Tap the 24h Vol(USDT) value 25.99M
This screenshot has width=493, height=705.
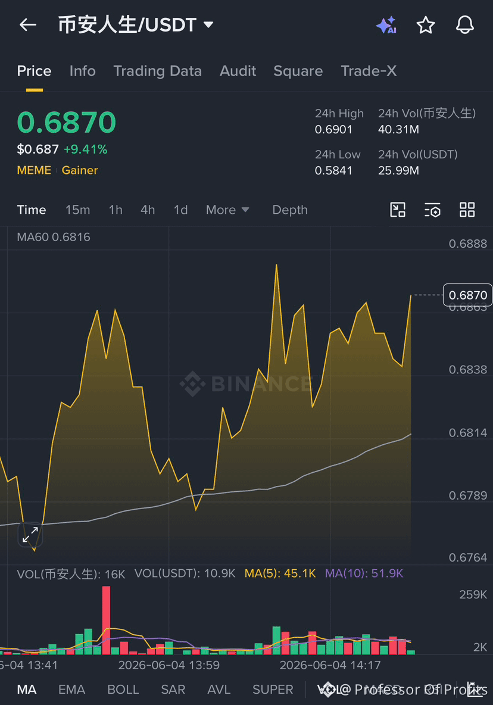tap(398, 171)
